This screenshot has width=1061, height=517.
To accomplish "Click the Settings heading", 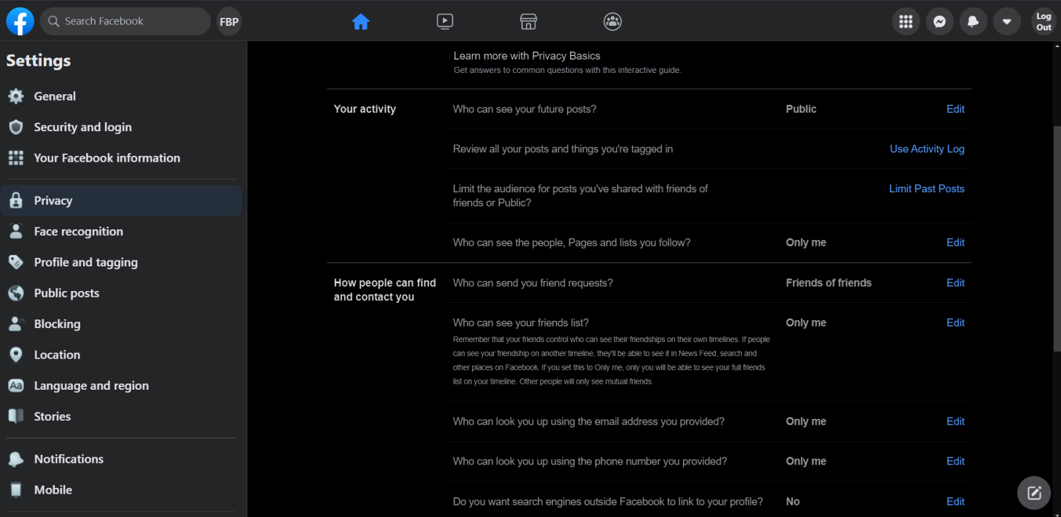I will [x=38, y=61].
